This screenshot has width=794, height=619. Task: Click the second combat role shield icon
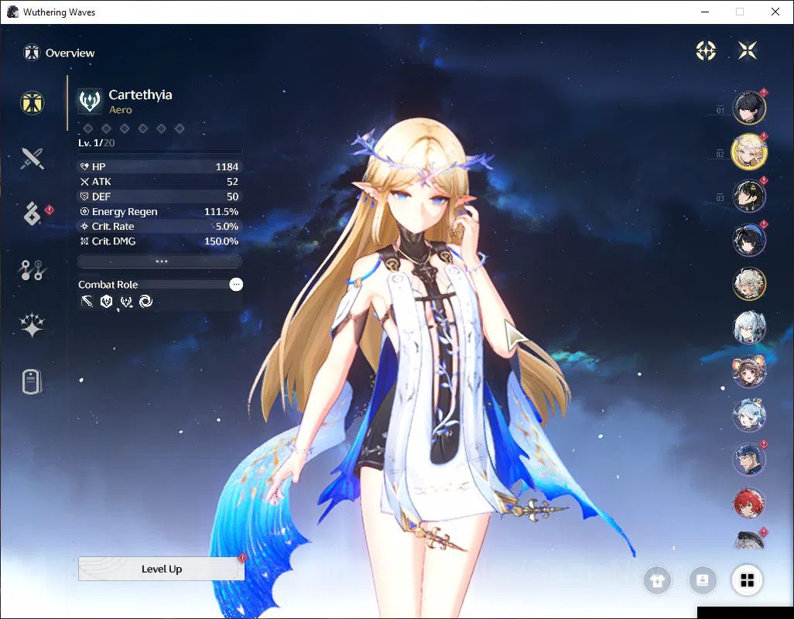coord(106,302)
